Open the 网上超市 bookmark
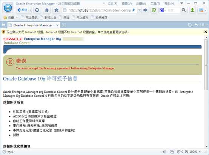209x155 pixels. pos(80,17)
